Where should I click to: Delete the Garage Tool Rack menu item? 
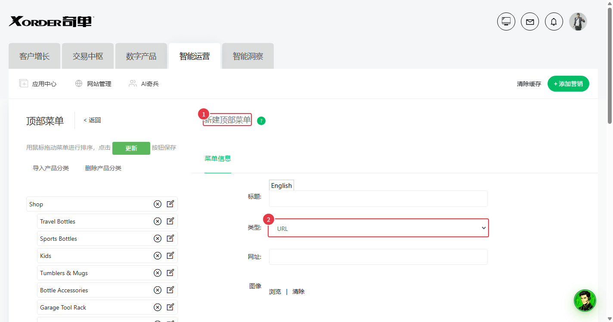point(158,307)
